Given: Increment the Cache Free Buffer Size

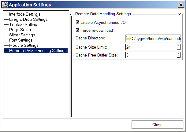Looking at the screenshot, I should click(x=179, y=54).
